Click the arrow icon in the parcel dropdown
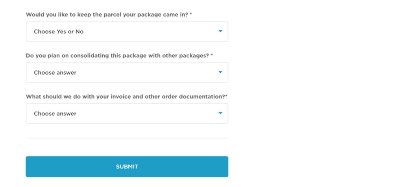The image size is (403, 187). click(x=220, y=31)
